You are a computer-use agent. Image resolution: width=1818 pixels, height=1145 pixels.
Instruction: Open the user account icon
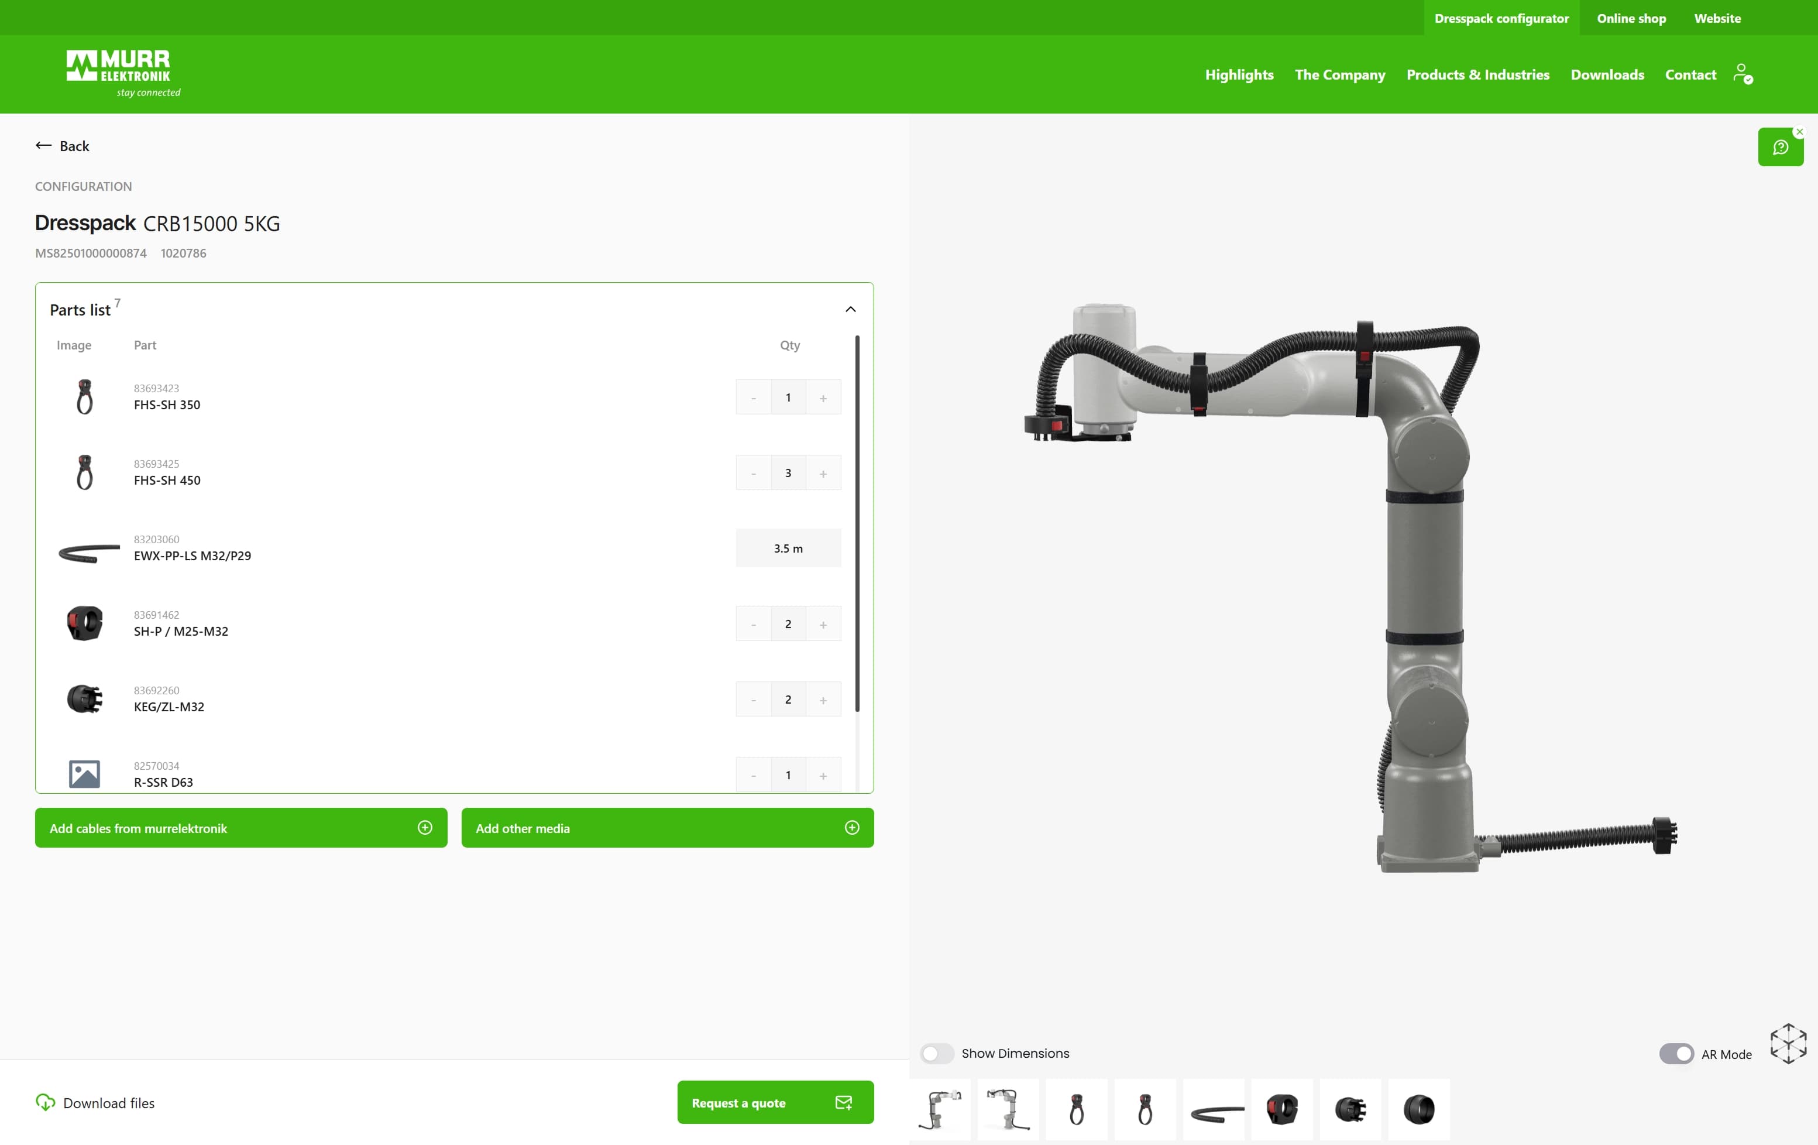1743,74
